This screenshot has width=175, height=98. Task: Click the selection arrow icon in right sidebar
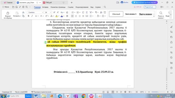(x=171, y=32)
